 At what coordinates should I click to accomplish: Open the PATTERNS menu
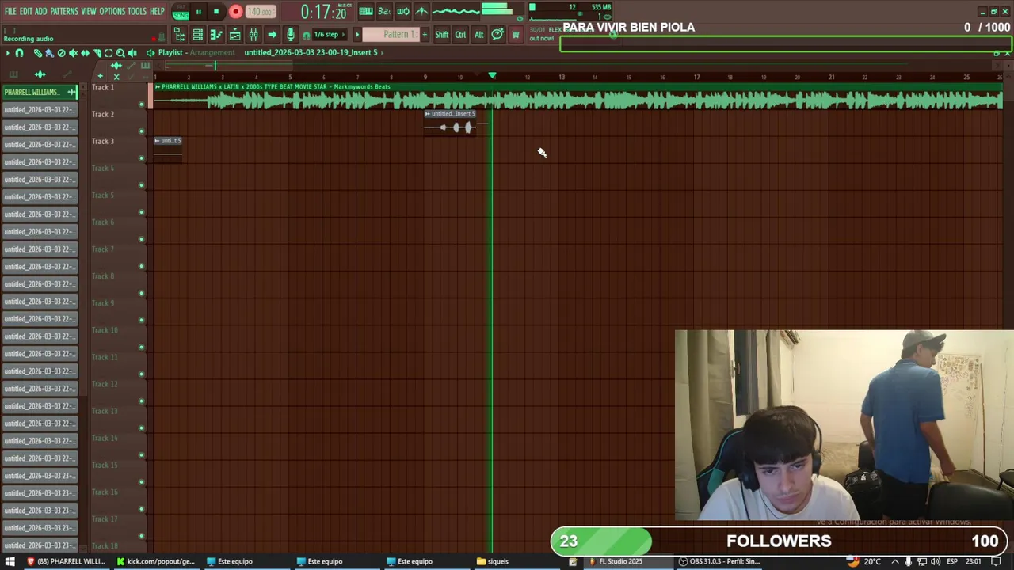pyautogui.click(x=64, y=11)
